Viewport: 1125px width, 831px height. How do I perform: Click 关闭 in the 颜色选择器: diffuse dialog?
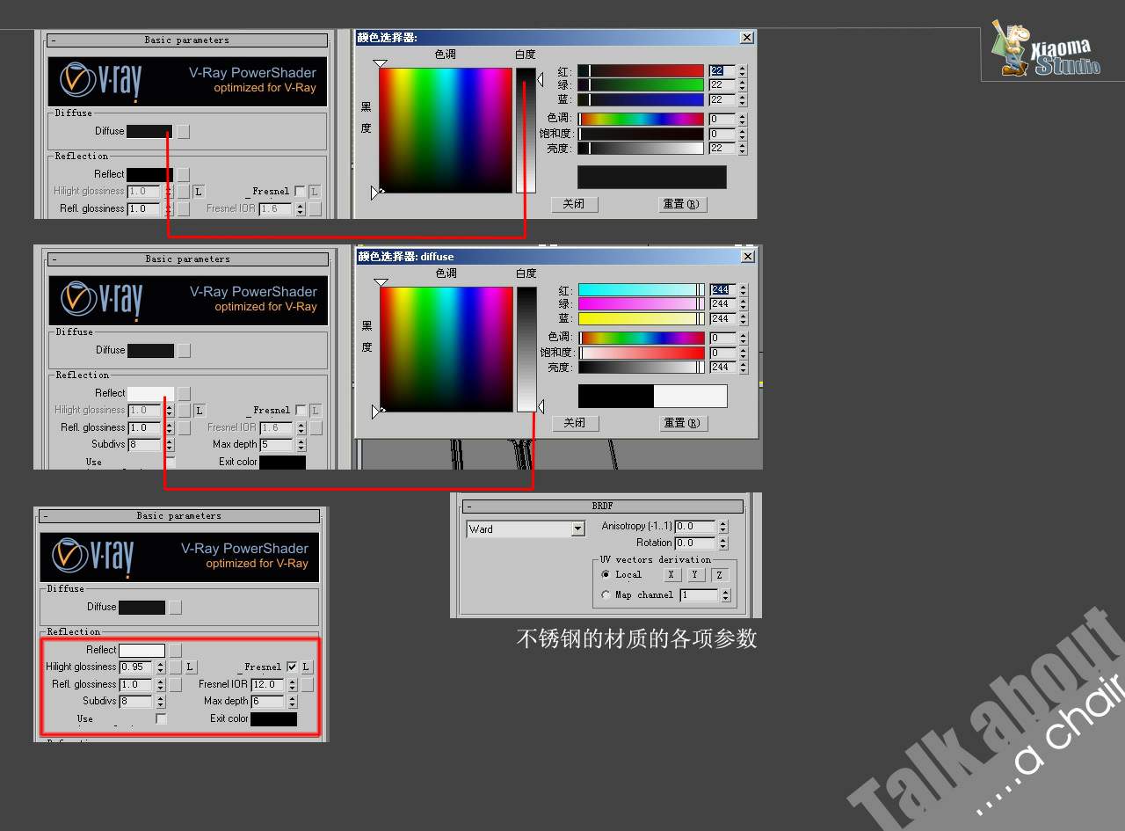click(x=575, y=423)
